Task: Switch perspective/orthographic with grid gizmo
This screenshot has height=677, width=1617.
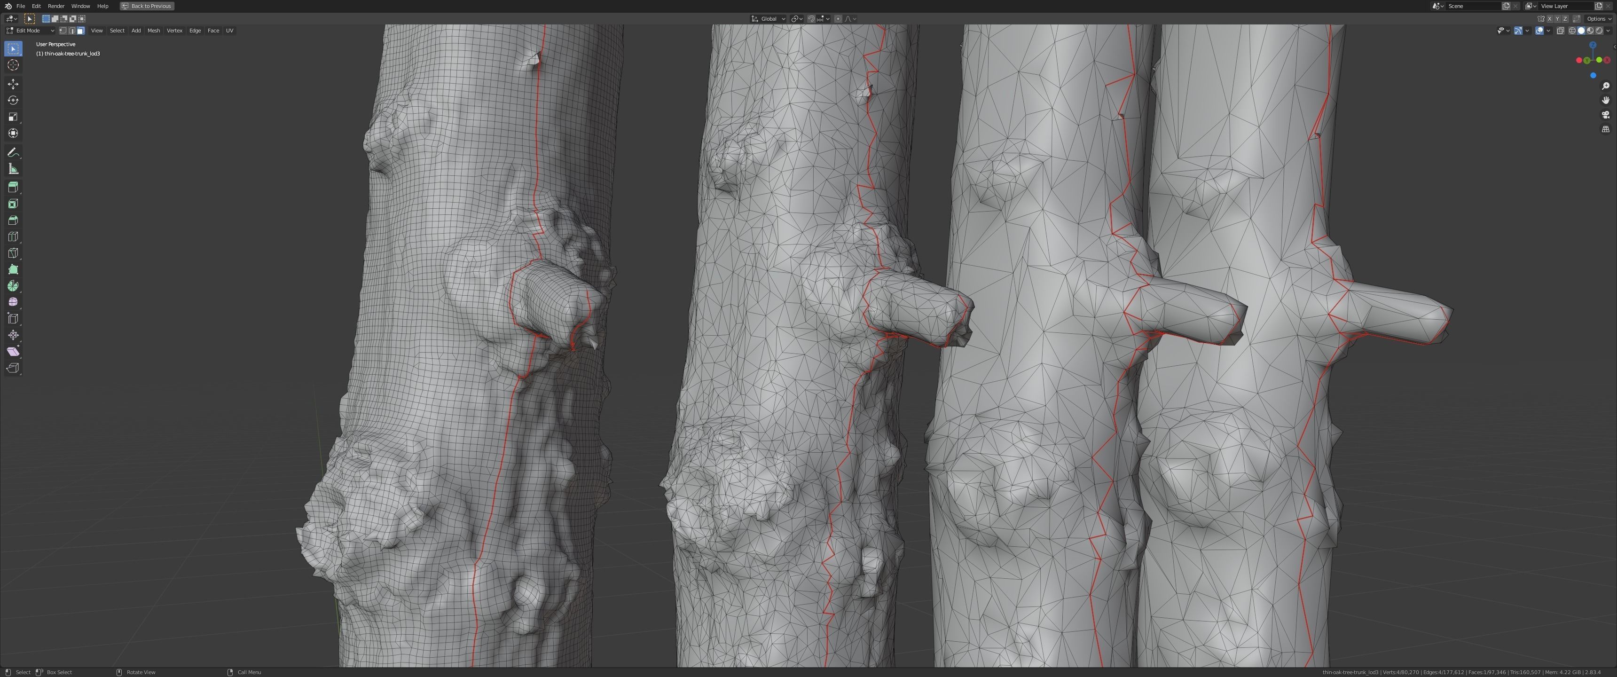Action: (1606, 129)
